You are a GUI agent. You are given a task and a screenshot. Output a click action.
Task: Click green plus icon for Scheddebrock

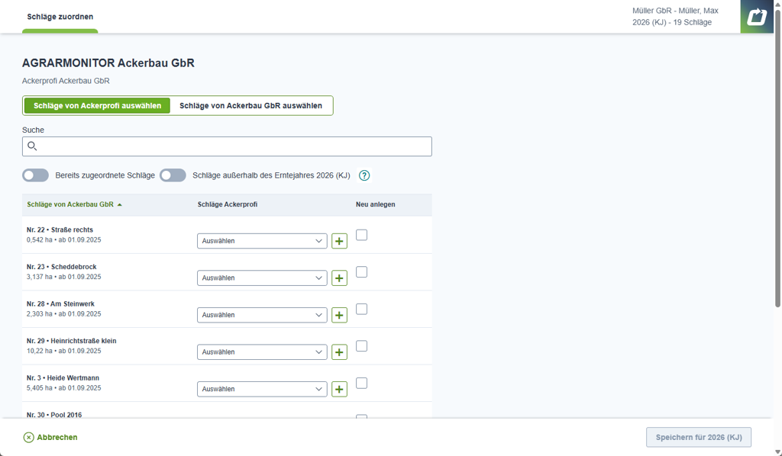click(340, 278)
